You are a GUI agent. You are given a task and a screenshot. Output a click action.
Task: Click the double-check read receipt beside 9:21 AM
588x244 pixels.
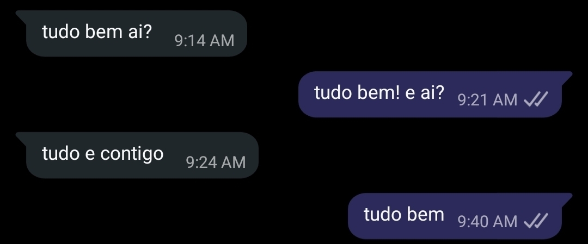536,99
